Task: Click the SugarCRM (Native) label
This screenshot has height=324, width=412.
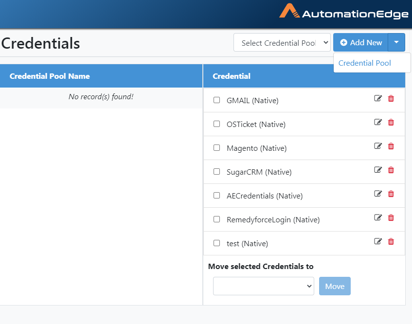Action: click(x=259, y=172)
